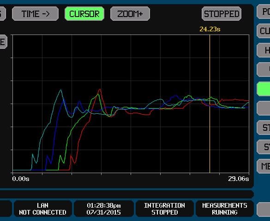Click the red trace peak on the chart
This screenshot has width=270, height=221.
coord(100,89)
